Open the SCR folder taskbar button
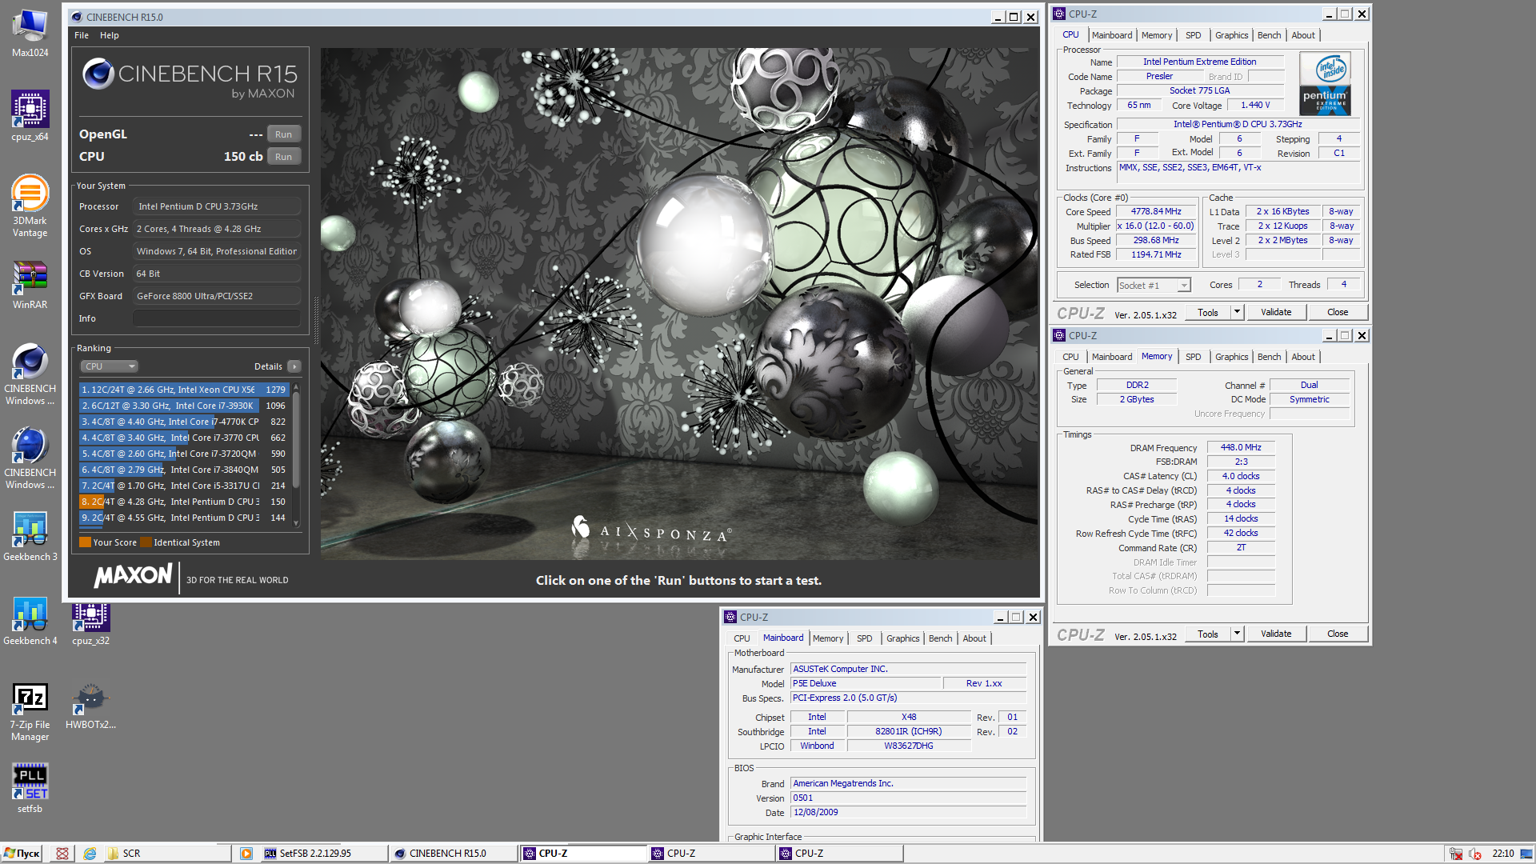 (x=168, y=854)
